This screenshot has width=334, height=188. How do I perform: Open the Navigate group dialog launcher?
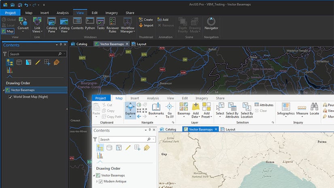(x=173, y=123)
